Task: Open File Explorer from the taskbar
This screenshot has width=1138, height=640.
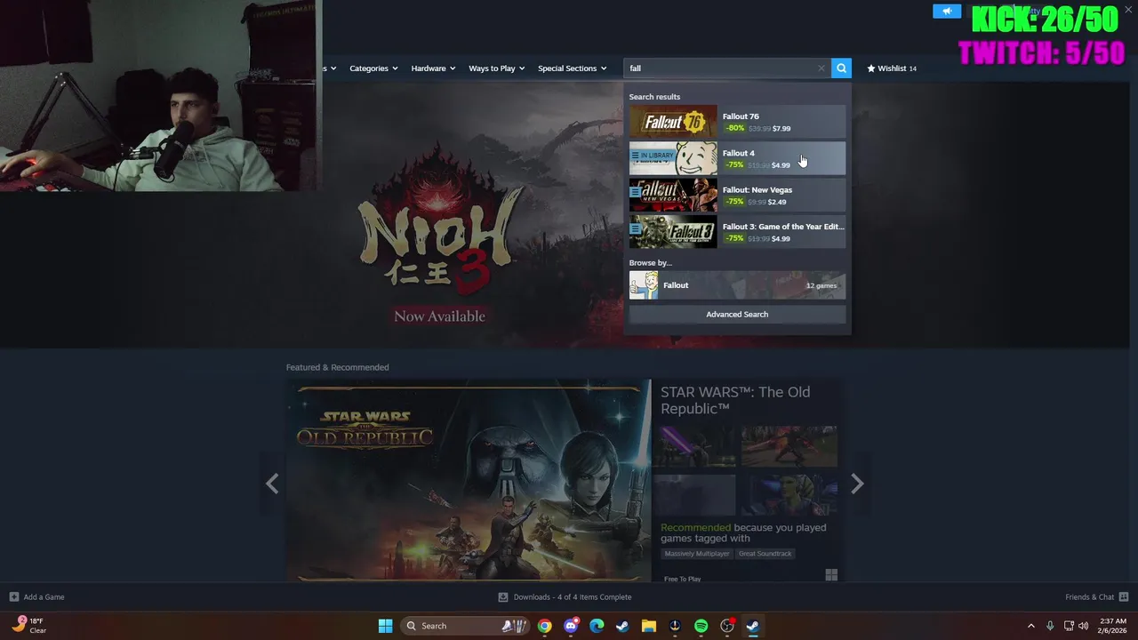Action: 649,626
